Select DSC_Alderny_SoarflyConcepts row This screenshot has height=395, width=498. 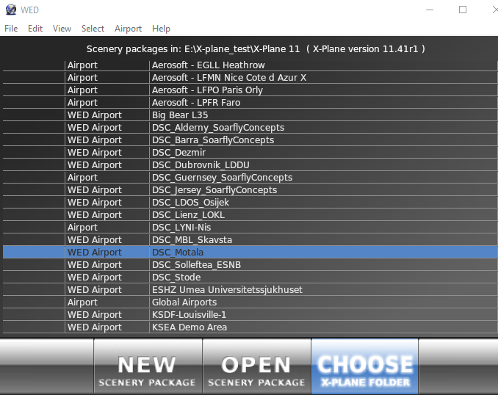[x=250, y=128]
